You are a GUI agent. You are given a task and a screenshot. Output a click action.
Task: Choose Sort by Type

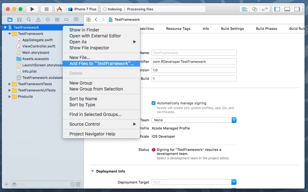(x=102, y=105)
